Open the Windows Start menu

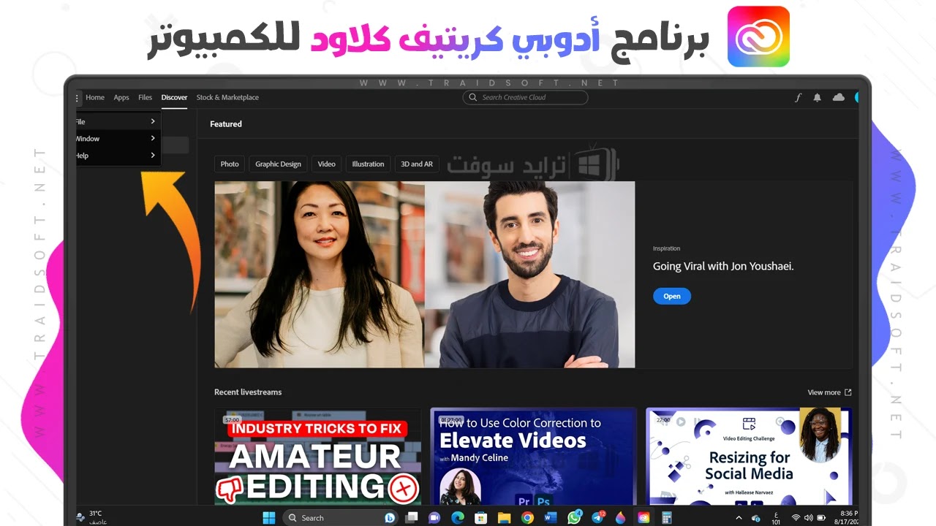[x=269, y=517]
